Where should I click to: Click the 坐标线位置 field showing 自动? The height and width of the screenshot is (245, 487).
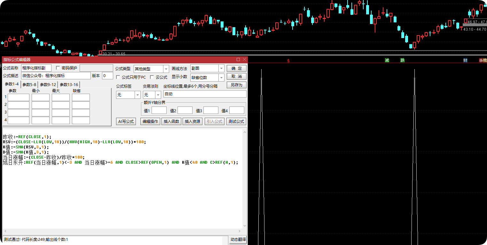point(205,94)
